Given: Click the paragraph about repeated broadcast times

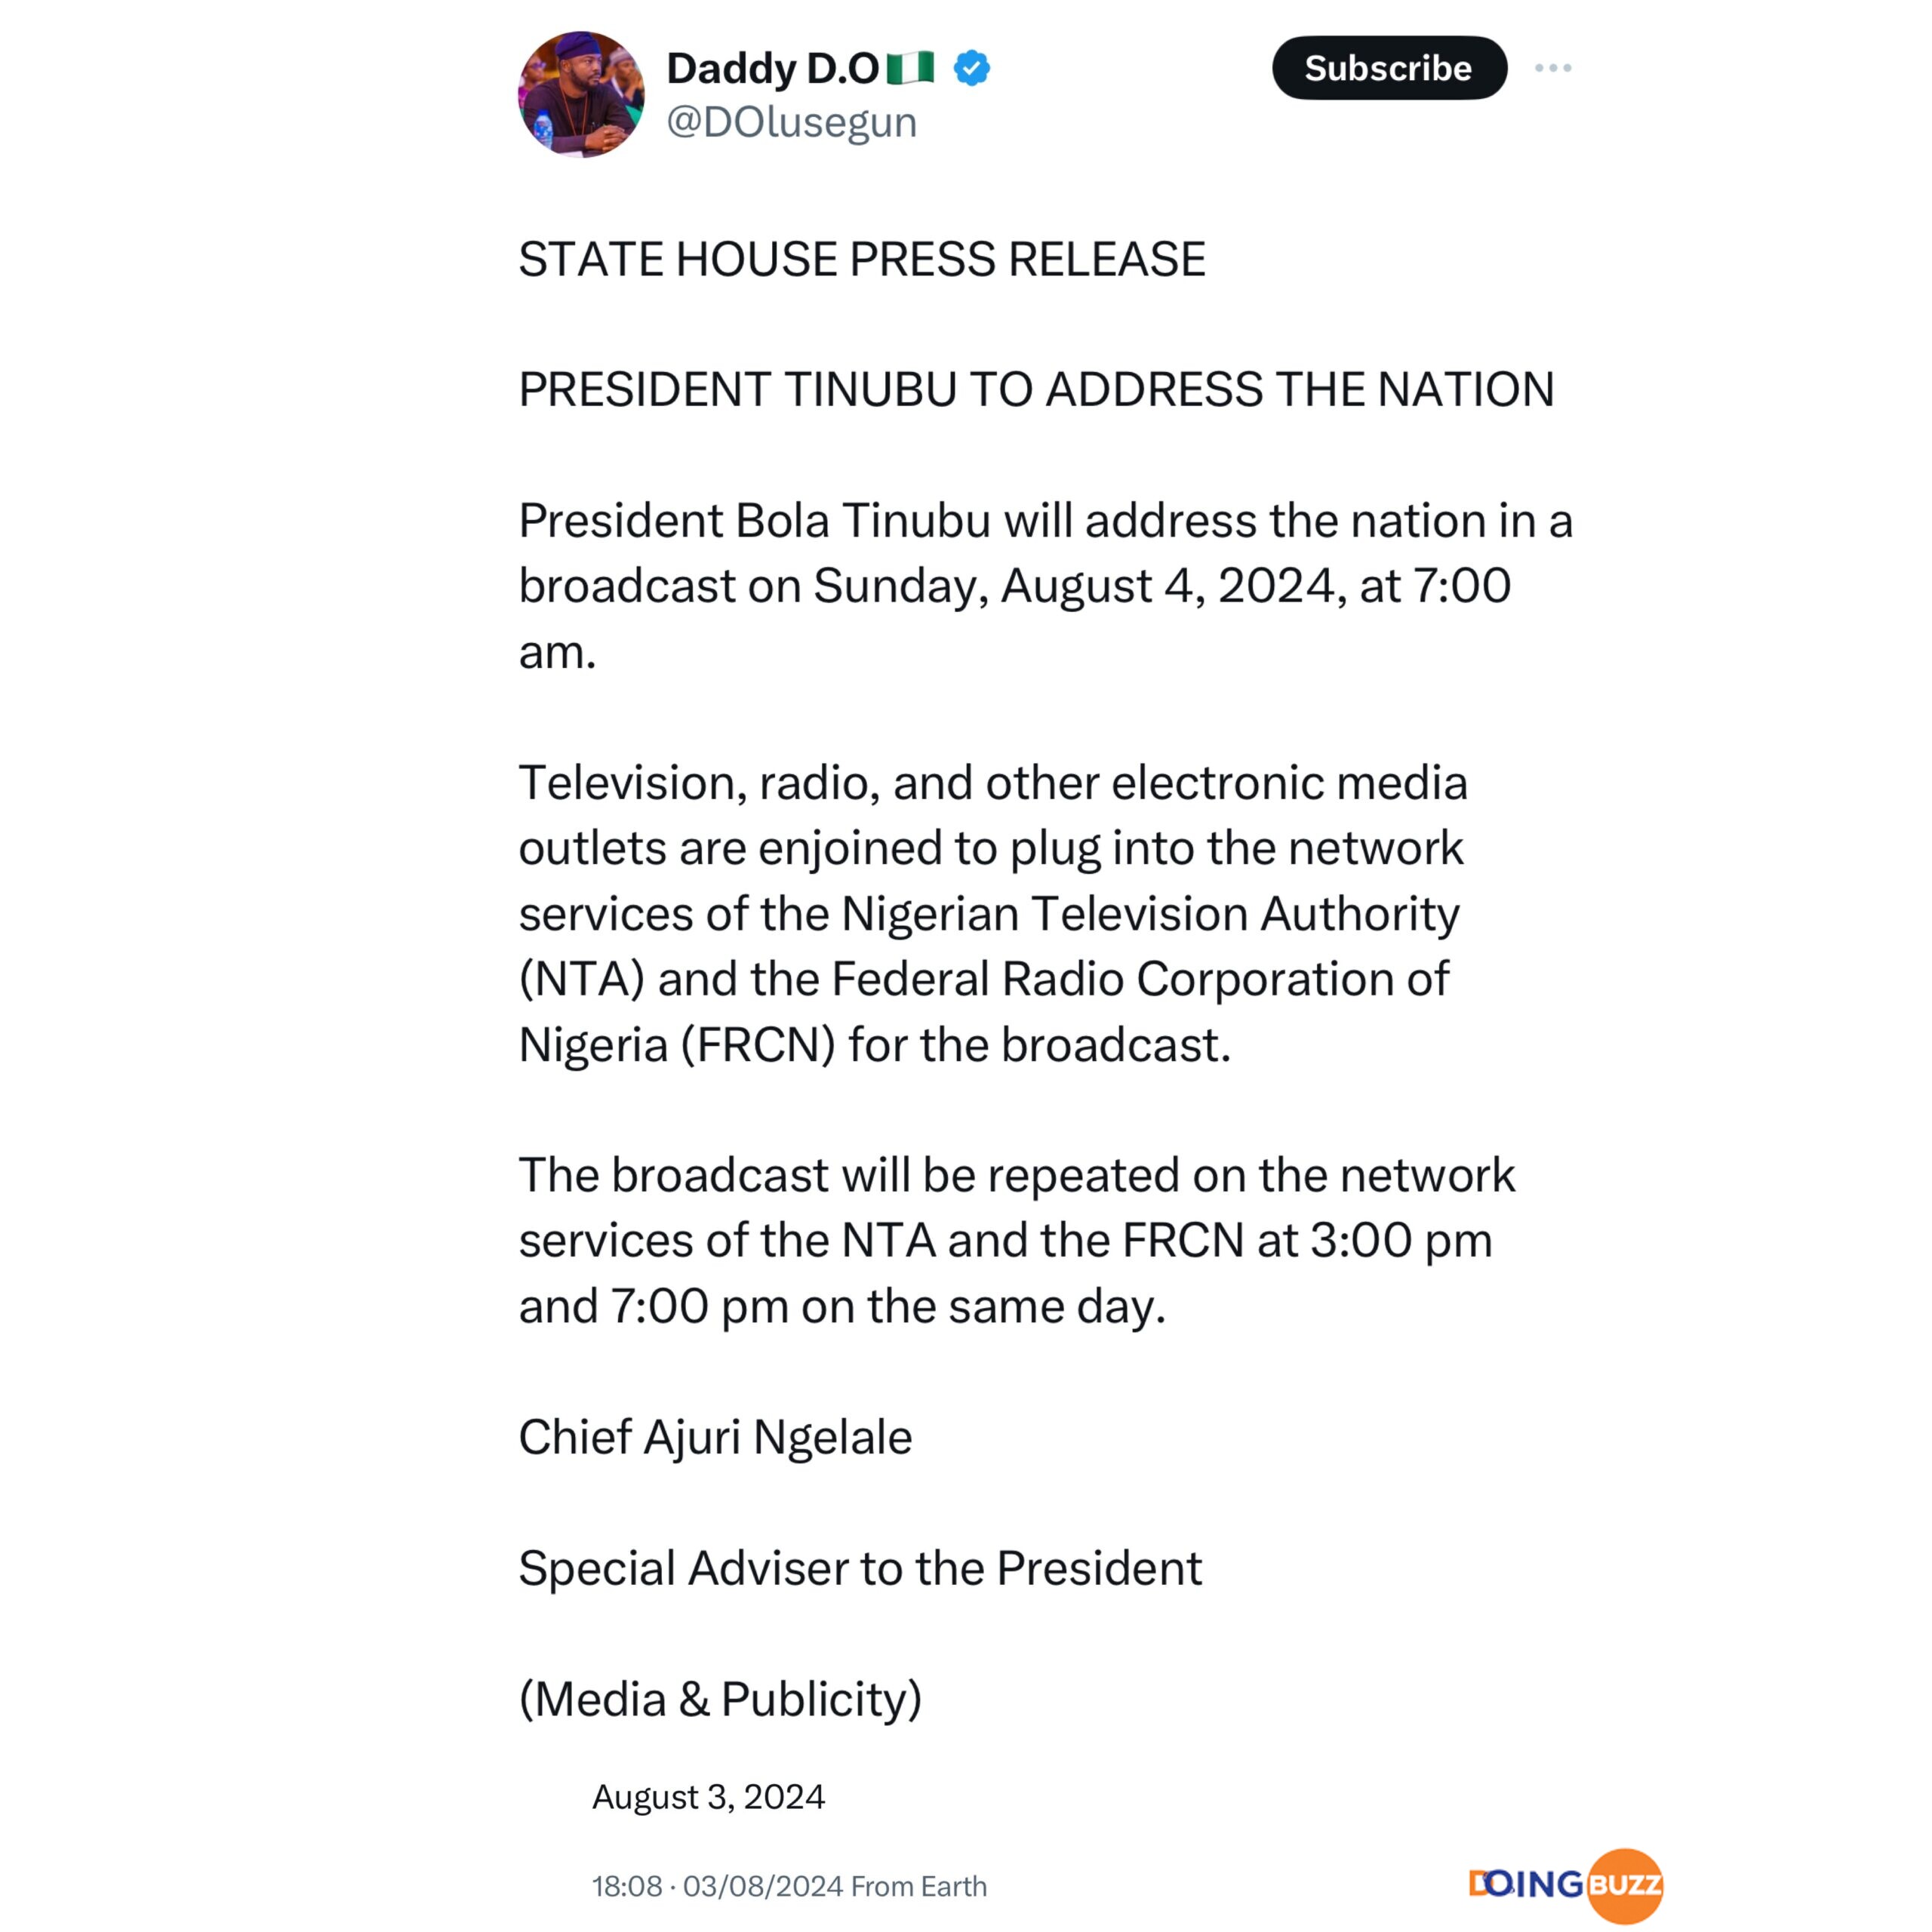Looking at the screenshot, I should (x=1017, y=1240).
